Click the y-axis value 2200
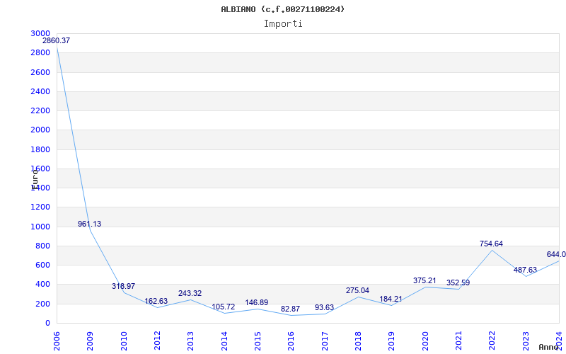 click(40, 110)
